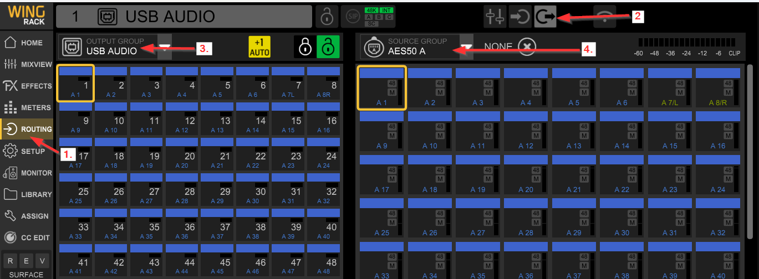Select output slot 21
The image size is (759, 279).
coord(217,154)
